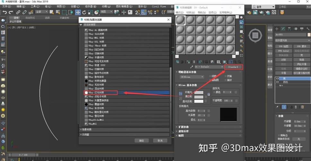Toggle Window/Crossing selection mode
The image size is (311, 161).
[70, 12]
